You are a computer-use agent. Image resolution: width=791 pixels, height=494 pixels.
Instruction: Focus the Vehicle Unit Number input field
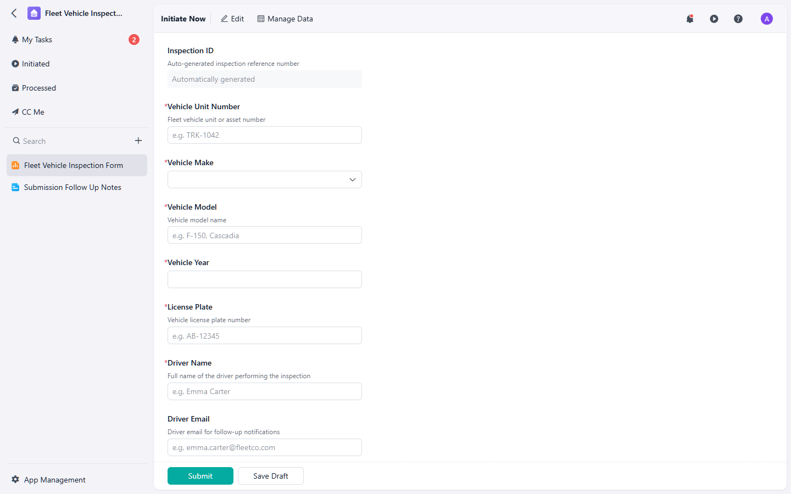click(x=265, y=135)
